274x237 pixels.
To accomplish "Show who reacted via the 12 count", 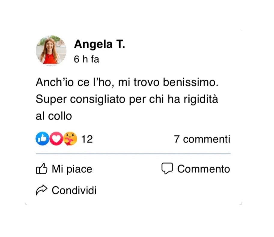I will pos(87,139).
